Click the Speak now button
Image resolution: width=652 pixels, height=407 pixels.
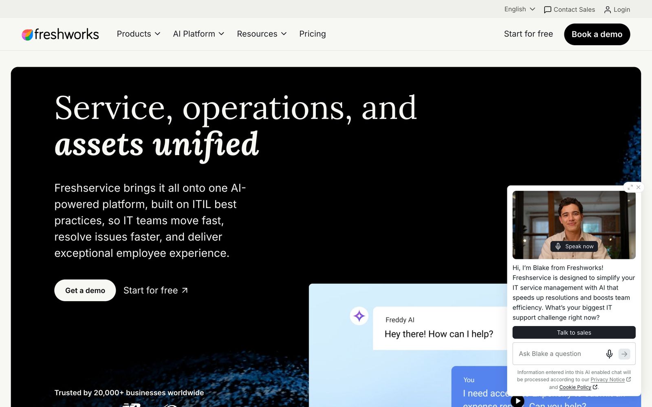click(x=574, y=246)
